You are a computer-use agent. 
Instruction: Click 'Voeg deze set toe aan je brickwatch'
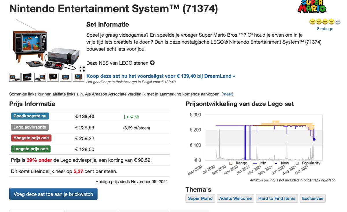[53, 194]
